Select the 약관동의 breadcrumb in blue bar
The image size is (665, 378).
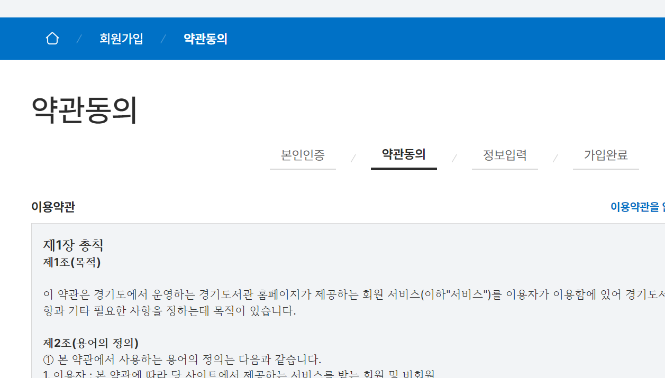point(205,39)
